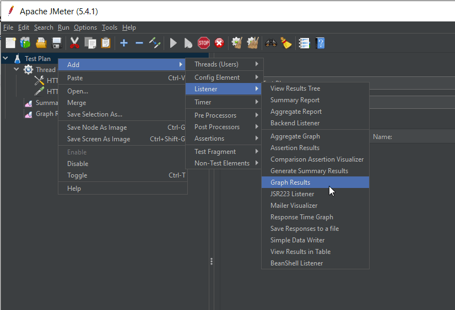Image resolution: width=455 pixels, height=310 pixels.
Task: Click Save Node As Image
Action: [123, 128]
